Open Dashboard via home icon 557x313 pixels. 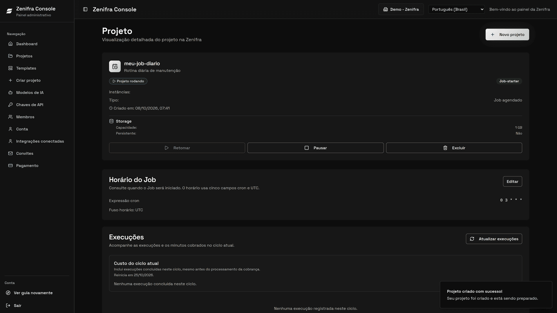click(x=10, y=44)
